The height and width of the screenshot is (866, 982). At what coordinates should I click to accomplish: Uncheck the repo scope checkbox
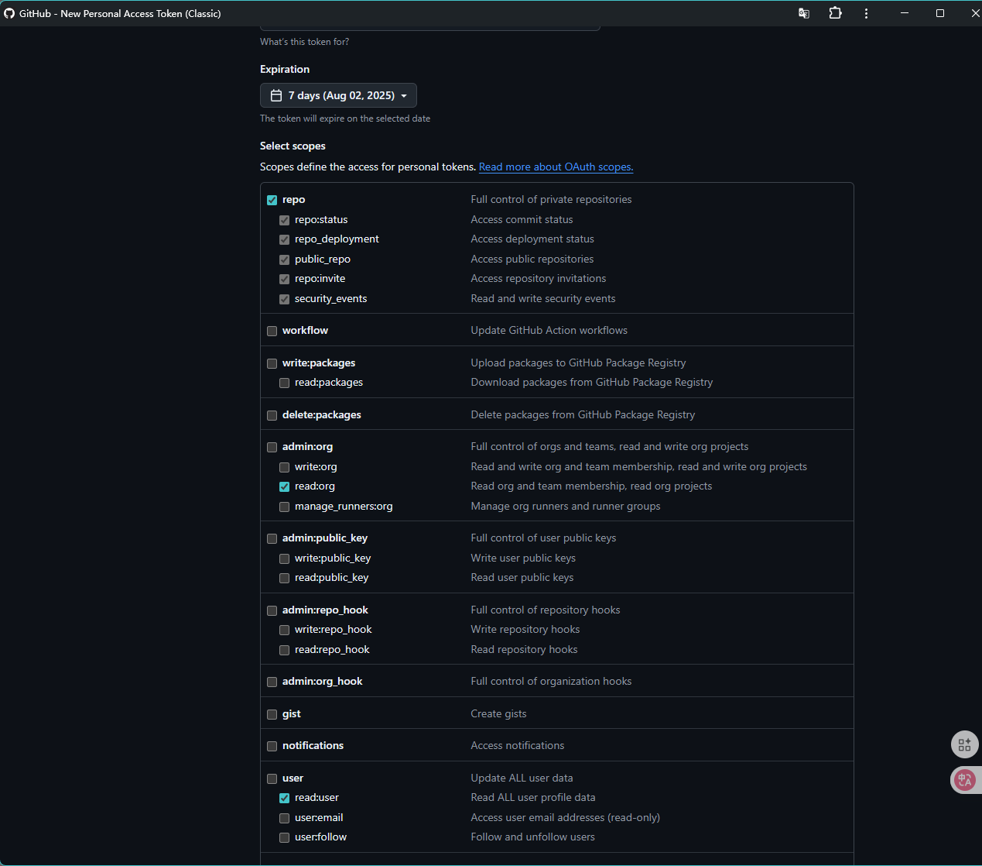pos(272,200)
